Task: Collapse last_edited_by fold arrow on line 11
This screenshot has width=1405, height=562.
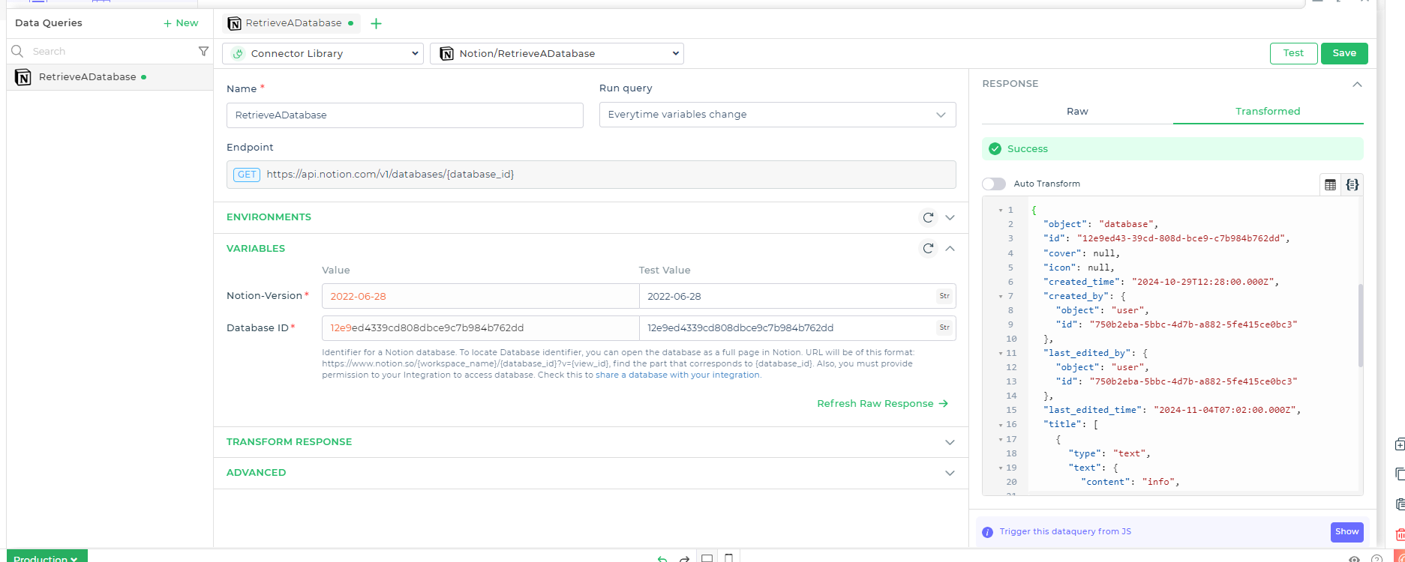Action: (1001, 354)
